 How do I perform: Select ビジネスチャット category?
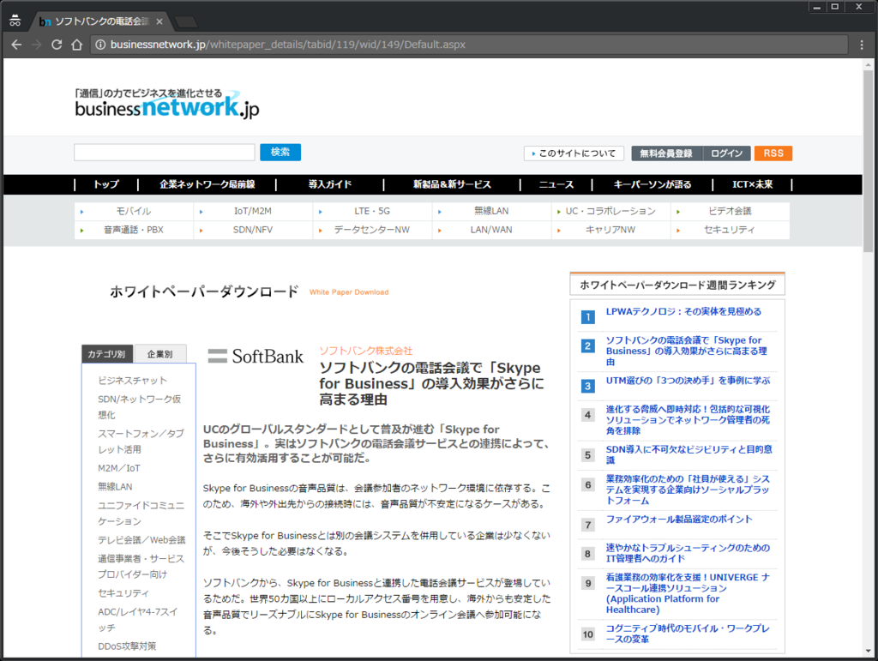tap(133, 381)
